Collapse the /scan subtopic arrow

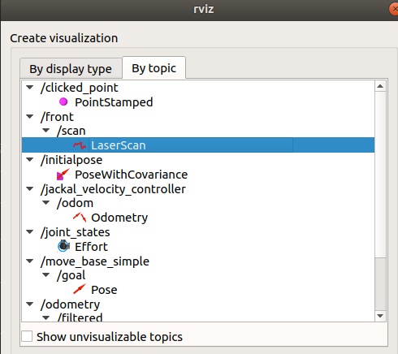[46, 131]
